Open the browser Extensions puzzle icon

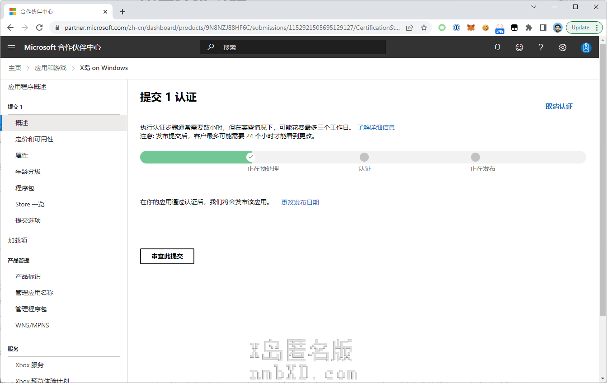529,28
